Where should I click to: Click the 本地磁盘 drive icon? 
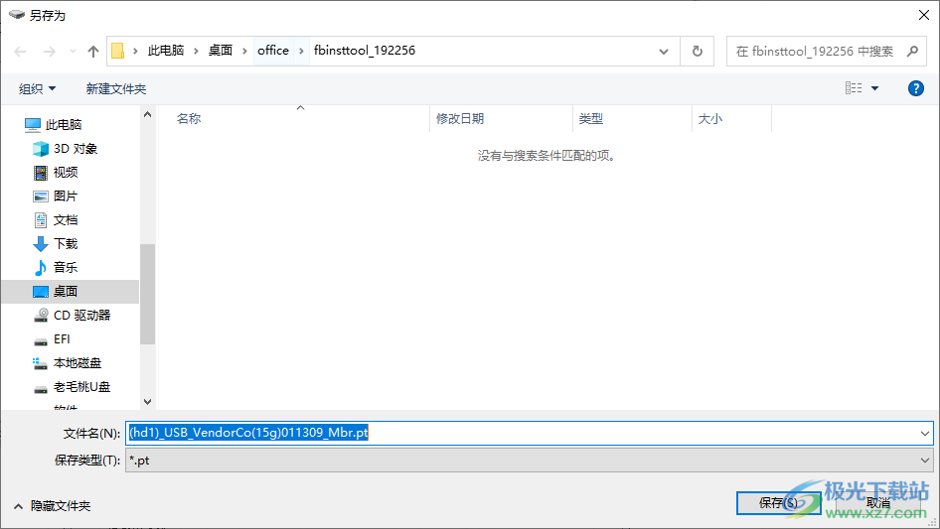click(x=40, y=363)
